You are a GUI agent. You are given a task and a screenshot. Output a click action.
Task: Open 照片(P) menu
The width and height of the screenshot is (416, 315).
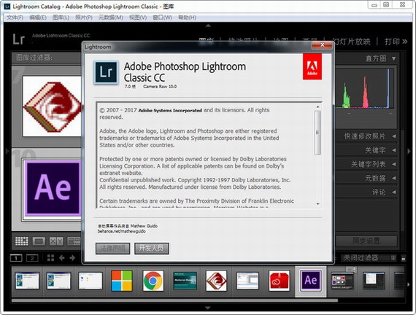click(84, 17)
